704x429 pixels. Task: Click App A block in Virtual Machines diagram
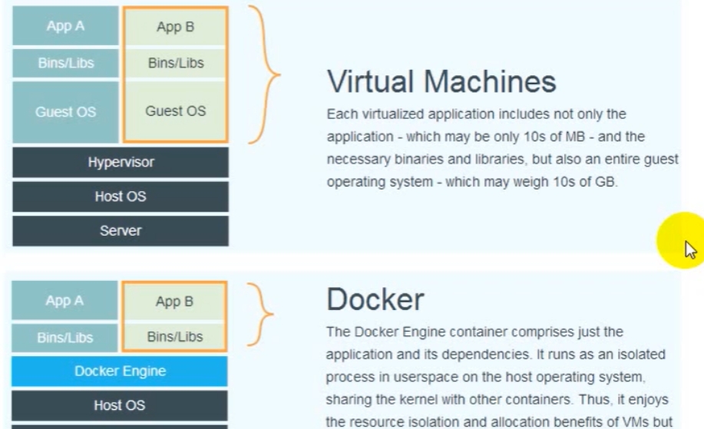click(x=65, y=26)
